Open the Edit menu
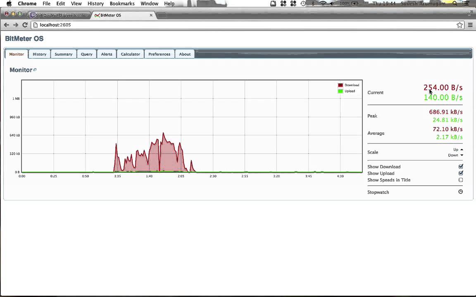The height and width of the screenshot is (297, 476). click(x=60, y=4)
